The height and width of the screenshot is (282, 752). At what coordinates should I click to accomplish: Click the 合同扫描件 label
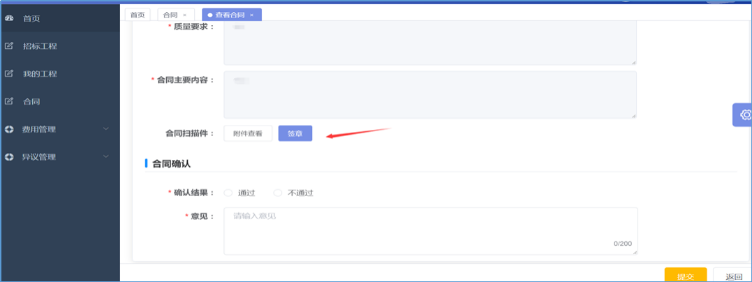pos(189,134)
